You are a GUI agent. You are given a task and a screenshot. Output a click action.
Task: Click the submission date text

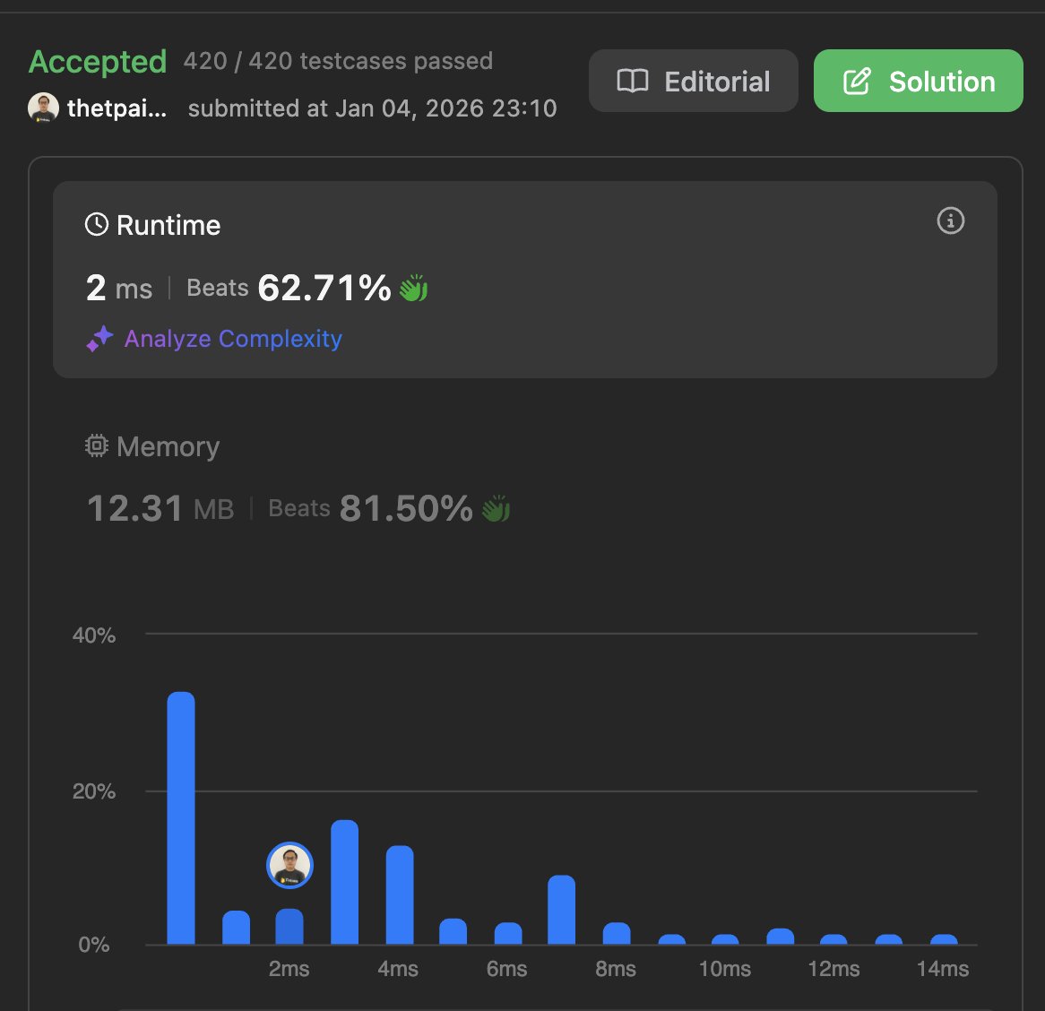[372, 108]
